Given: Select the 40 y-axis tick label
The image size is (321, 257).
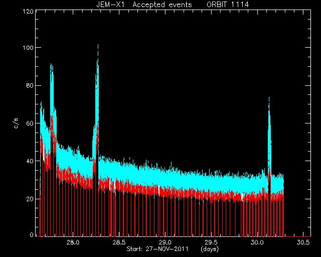Looking at the screenshot, I should (30, 161).
